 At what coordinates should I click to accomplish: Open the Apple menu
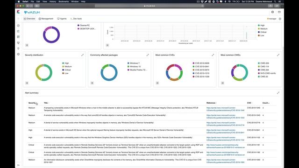19,1
